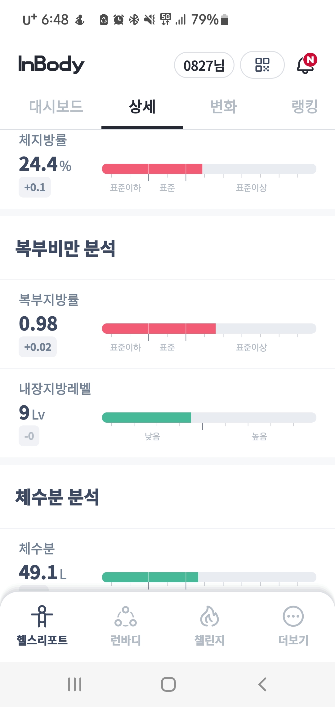Image resolution: width=335 pixels, height=707 pixels.
Task: Switch to the 변화 tab
Action: [223, 106]
